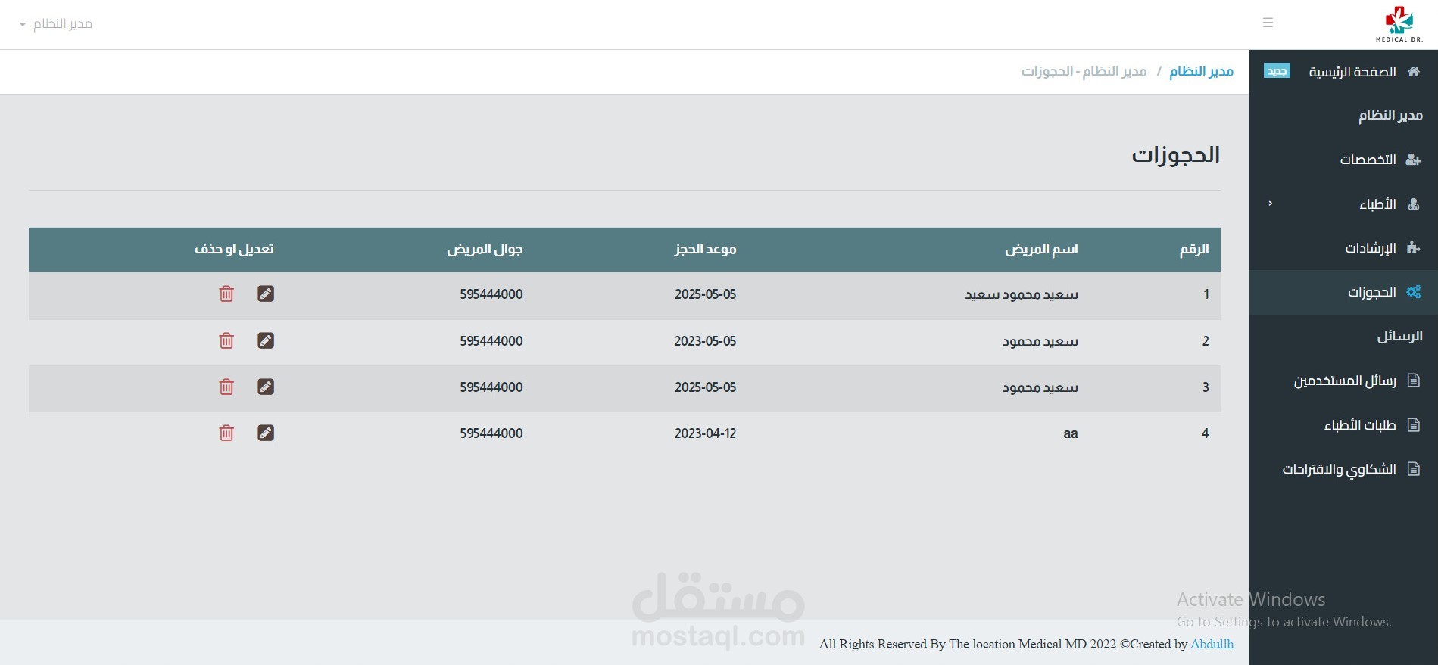Click the document icon beside الشكاوي والاقتراحات

1413,469
